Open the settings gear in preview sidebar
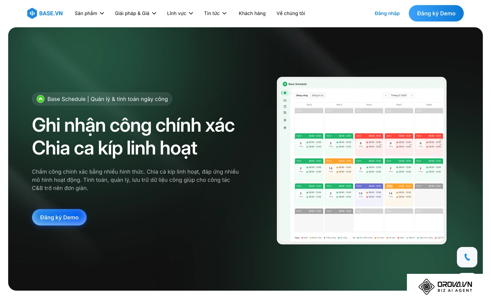The image size is (491, 307). 285,128
